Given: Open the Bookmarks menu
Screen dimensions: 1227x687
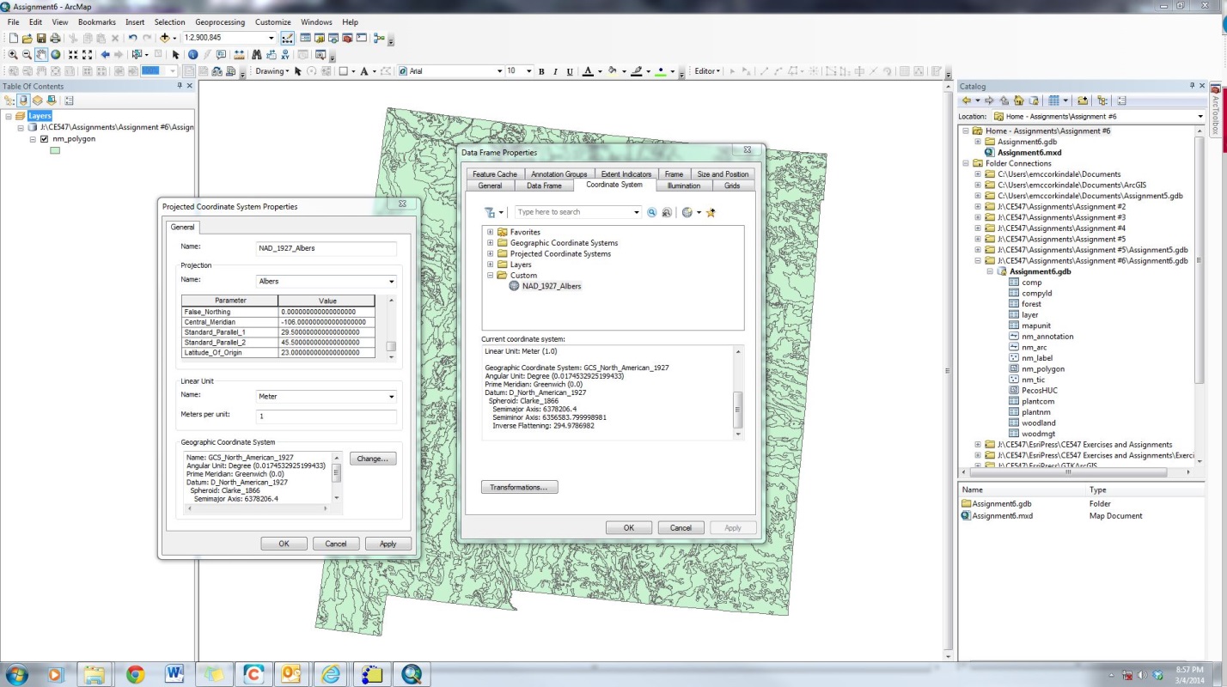Looking at the screenshot, I should pos(96,21).
